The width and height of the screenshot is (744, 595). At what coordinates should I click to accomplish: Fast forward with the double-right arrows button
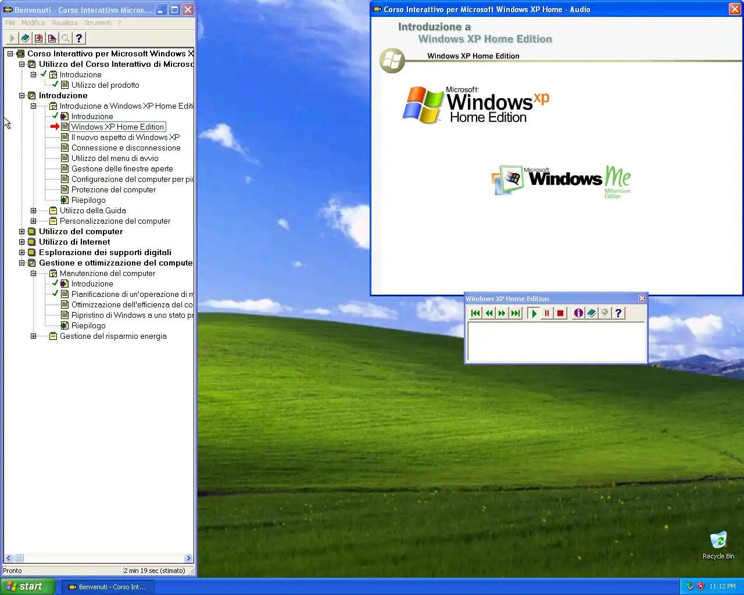(502, 313)
